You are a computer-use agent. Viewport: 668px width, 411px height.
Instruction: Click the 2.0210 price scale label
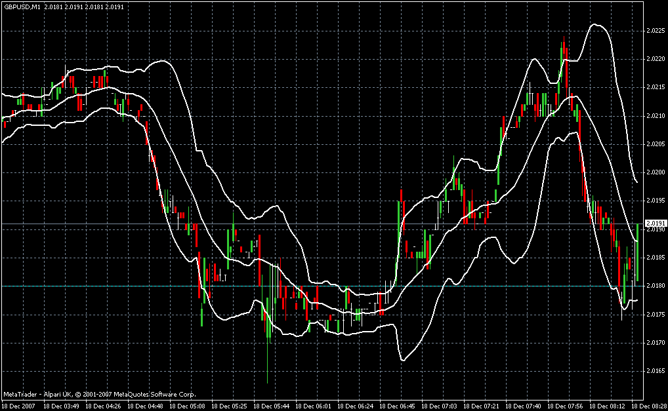[656, 116]
